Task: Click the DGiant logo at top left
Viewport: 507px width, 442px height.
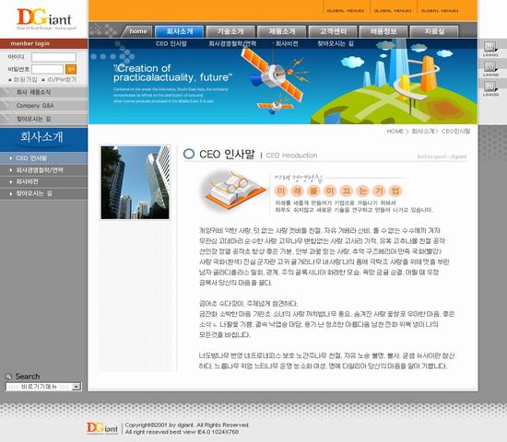Action: 44,18
